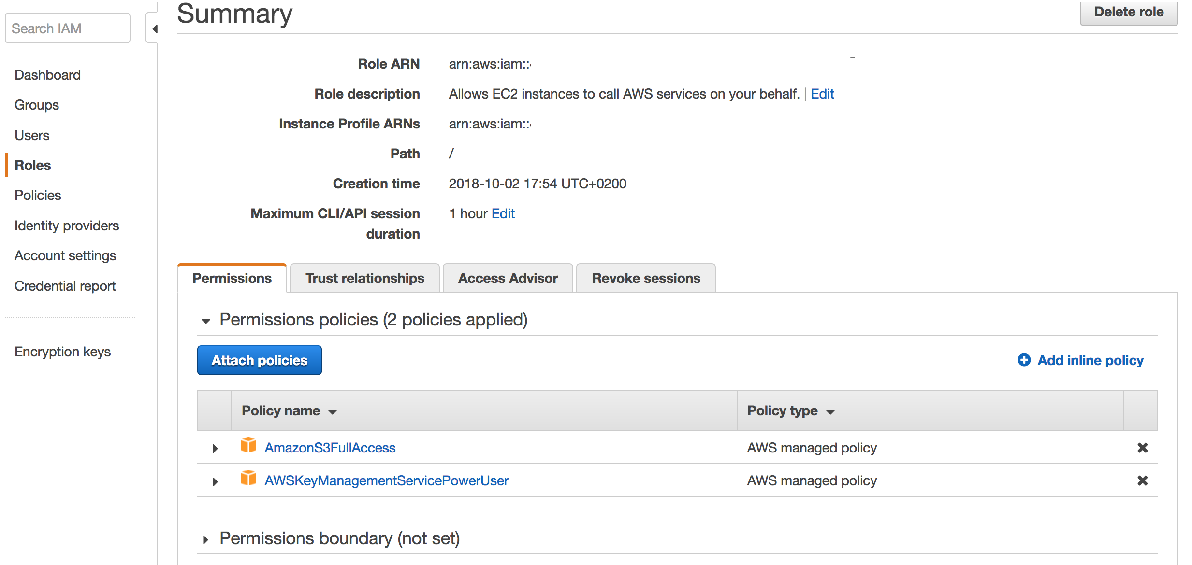Select Roles in the sidebar

point(33,165)
